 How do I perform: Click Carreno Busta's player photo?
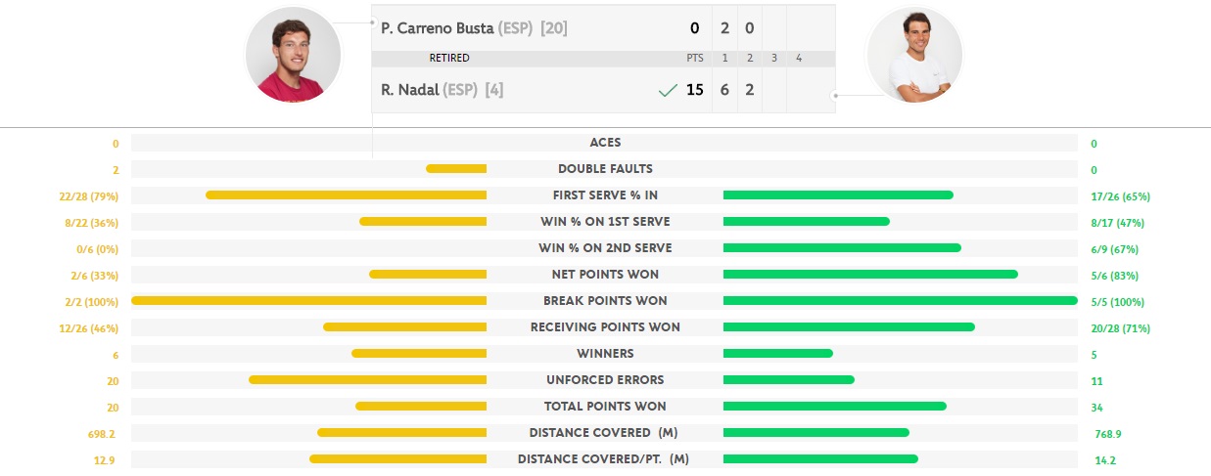click(293, 55)
